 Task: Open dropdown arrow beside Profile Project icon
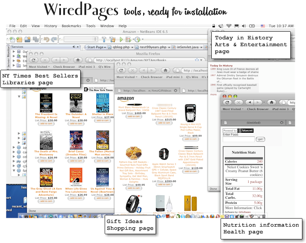pyautogui.click(x=143, y=39)
